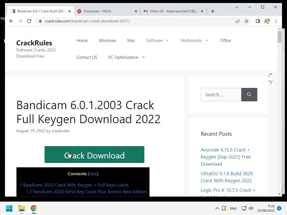Reload the crackrules page

pos(29,21)
